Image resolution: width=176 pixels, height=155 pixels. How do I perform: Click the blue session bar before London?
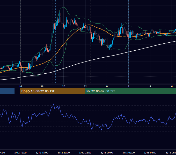tap(7, 91)
